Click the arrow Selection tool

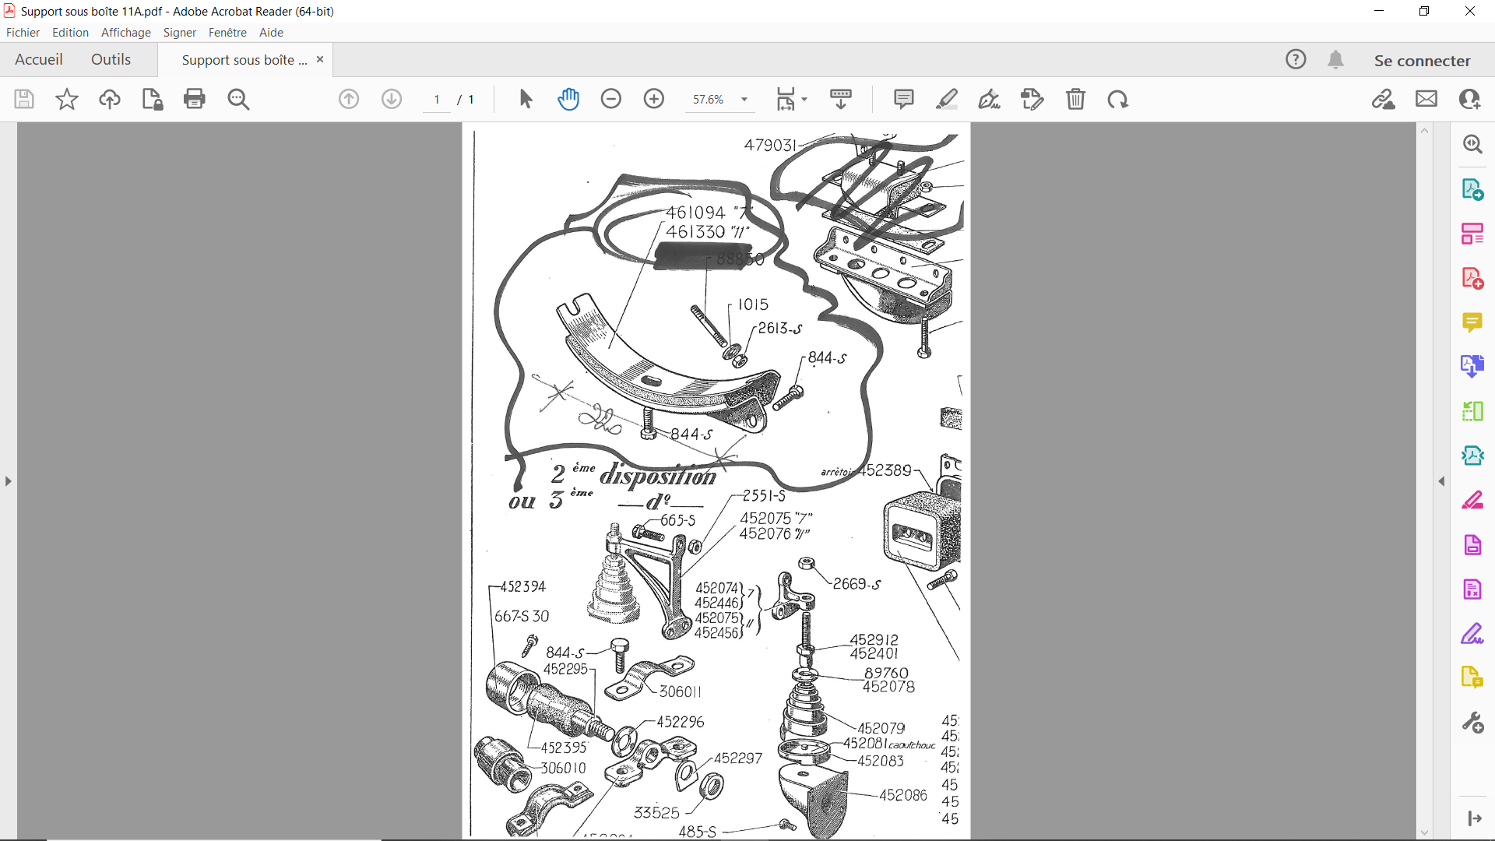point(526,99)
